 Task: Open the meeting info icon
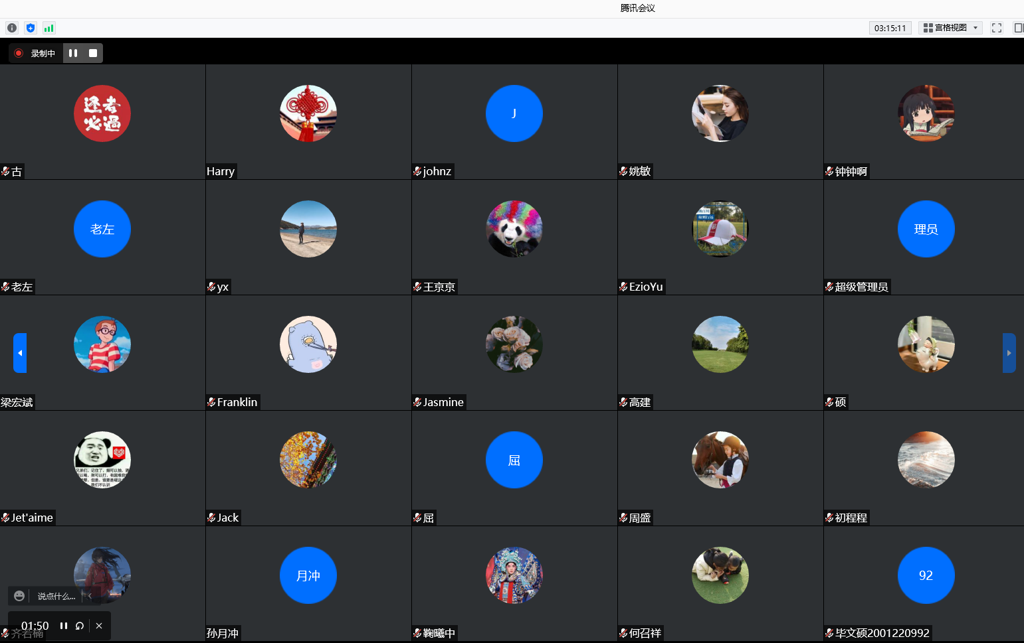[x=12, y=28]
